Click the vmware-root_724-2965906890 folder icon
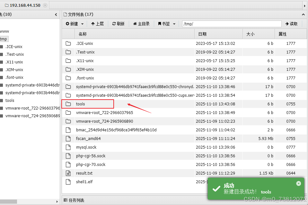Viewport: 308px width, 205px height. pyautogui.click(x=68, y=121)
